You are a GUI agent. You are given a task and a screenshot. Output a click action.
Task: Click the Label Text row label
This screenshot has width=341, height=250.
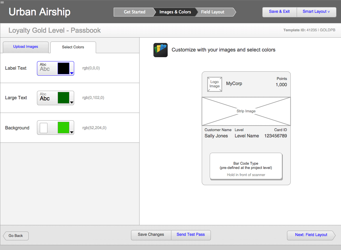click(16, 68)
